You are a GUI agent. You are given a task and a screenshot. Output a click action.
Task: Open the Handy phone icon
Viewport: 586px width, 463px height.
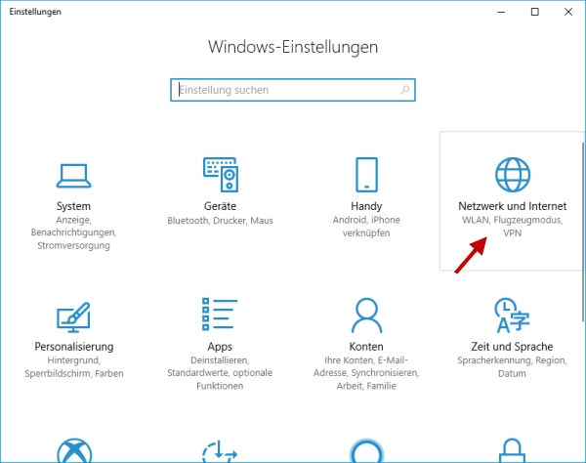pyautogui.click(x=366, y=175)
